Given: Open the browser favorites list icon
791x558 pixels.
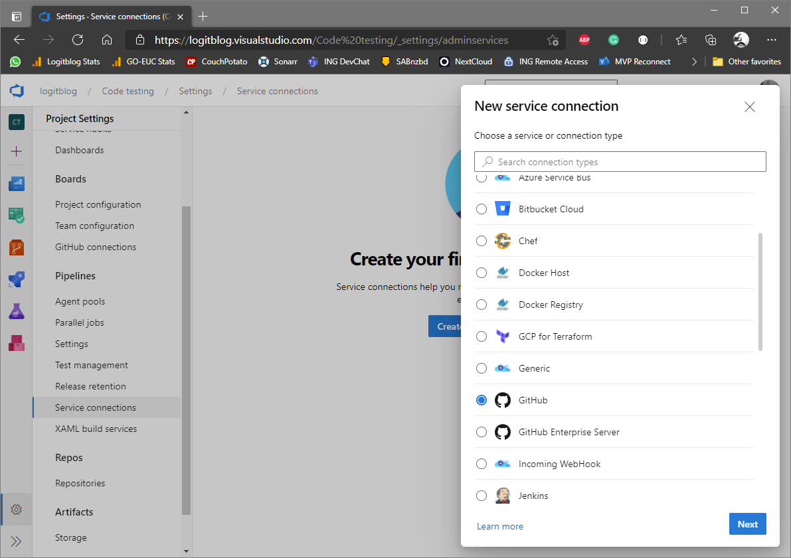Looking at the screenshot, I should 681,40.
